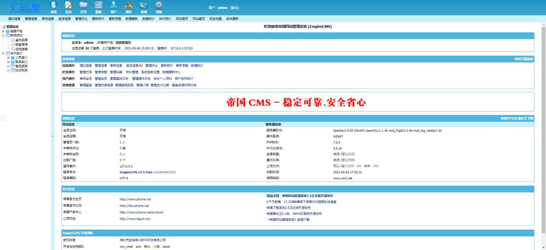Image resolution: width=546 pixels, height=250 pixels.
Task: Open 管理操作日志 in the quick menu
Action: coord(142,78)
